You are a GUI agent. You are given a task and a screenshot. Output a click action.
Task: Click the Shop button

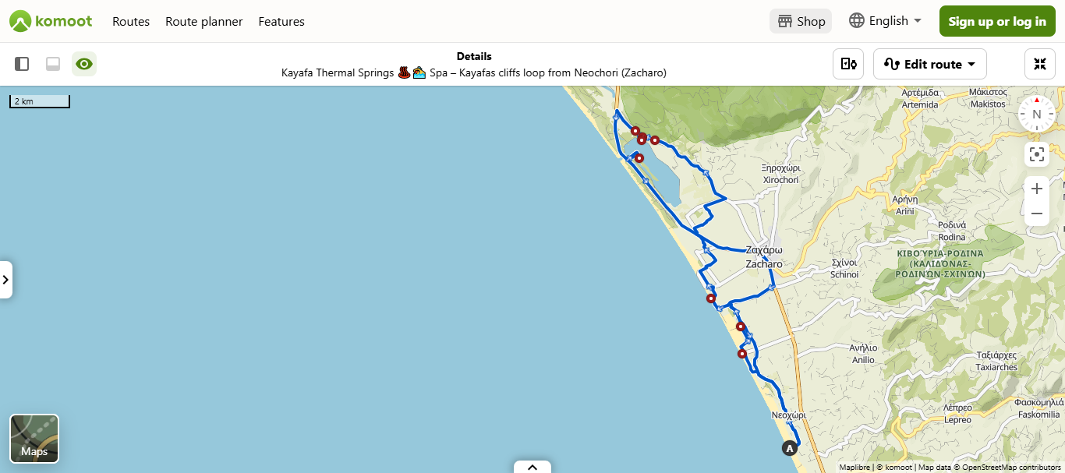click(x=801, y=21)
